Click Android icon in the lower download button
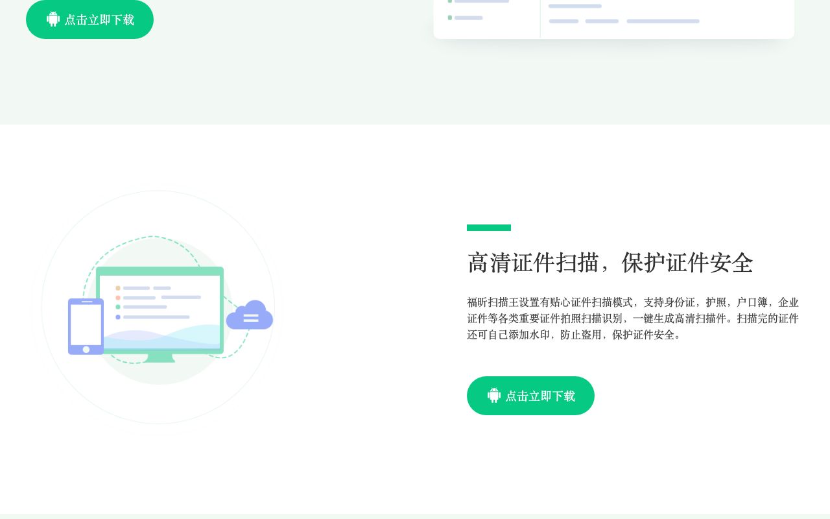This screenshot has width=830, height=519. click(x=494, y=396)
